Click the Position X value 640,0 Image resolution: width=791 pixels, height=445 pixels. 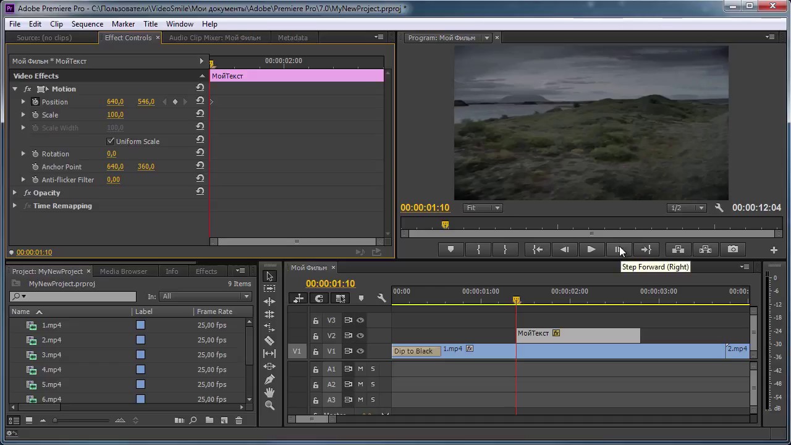pyautogui.click(x=115, y=101)
